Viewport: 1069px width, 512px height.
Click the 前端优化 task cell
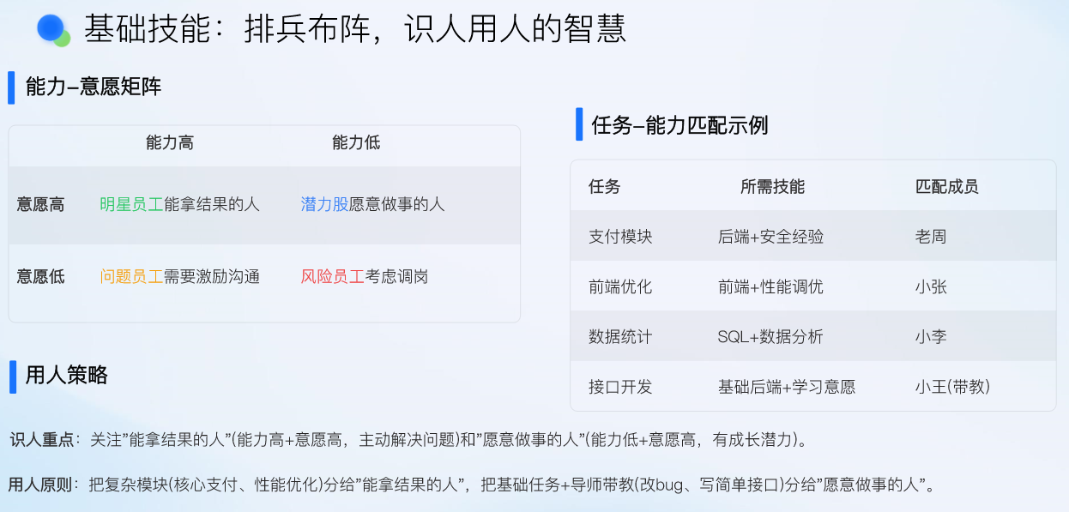tap(620, 286)
